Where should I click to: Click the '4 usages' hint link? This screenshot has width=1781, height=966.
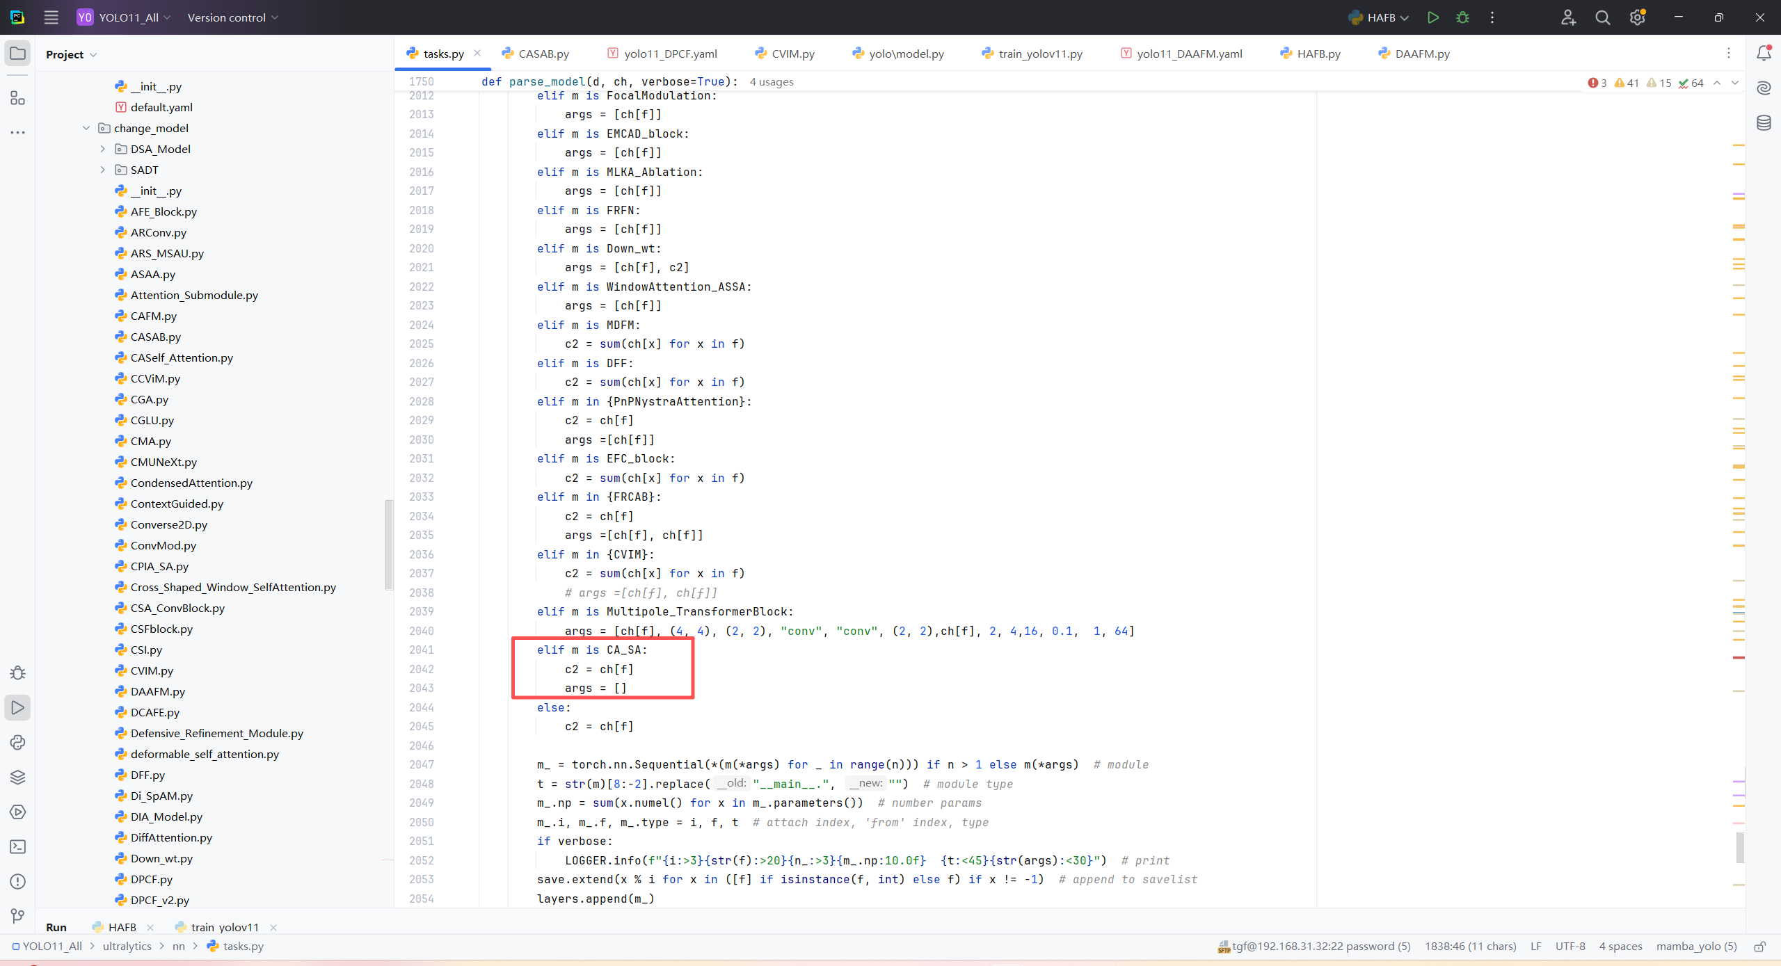tap(772, 82)
